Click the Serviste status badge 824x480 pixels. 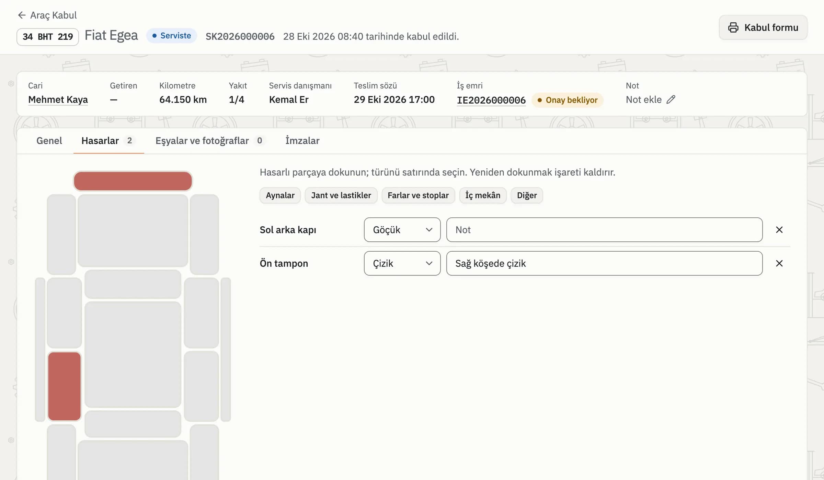coord(171,36)
